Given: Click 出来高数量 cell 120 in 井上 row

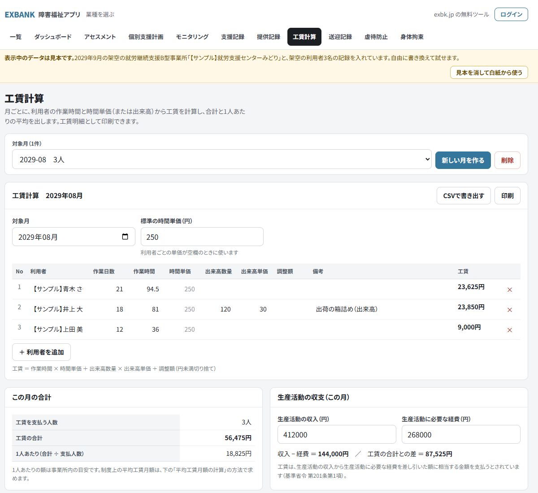Looking at the screenshot, I should click(219, 309).
